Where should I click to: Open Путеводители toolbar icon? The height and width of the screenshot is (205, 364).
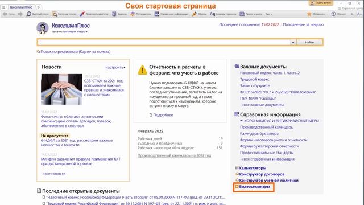(140, 14)
